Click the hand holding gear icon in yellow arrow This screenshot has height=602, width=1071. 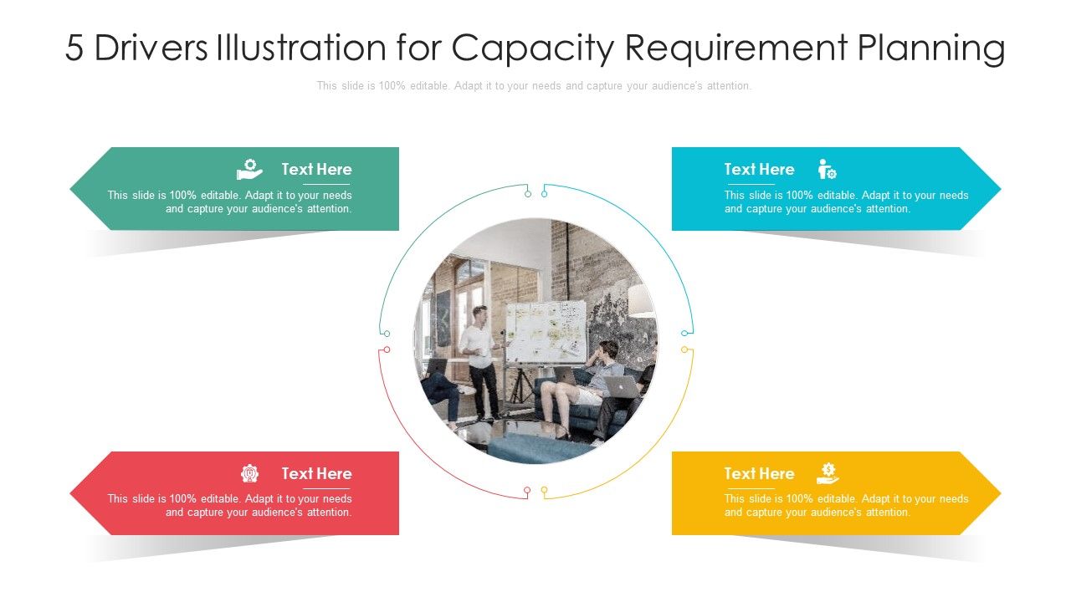click(828, 473)
